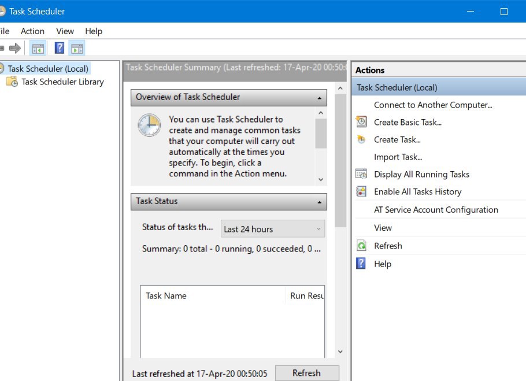Click the Create Task icon in Actions
The width and height of the screenshot is (526, 381).
point(361,139)
